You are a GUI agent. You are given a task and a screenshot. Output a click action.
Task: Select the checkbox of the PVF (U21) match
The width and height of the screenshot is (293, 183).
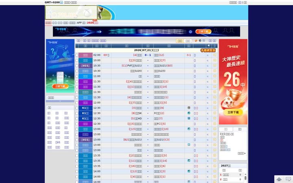tap(77, 66)
